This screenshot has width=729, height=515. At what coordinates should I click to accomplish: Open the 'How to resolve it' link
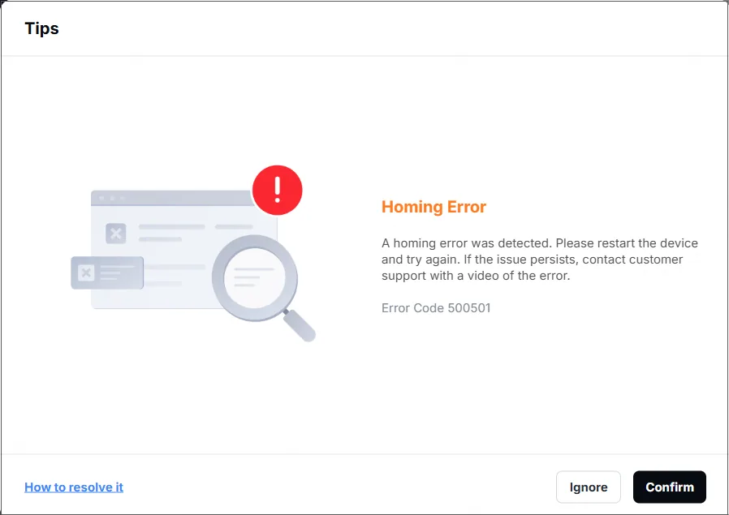coord(74,487)
